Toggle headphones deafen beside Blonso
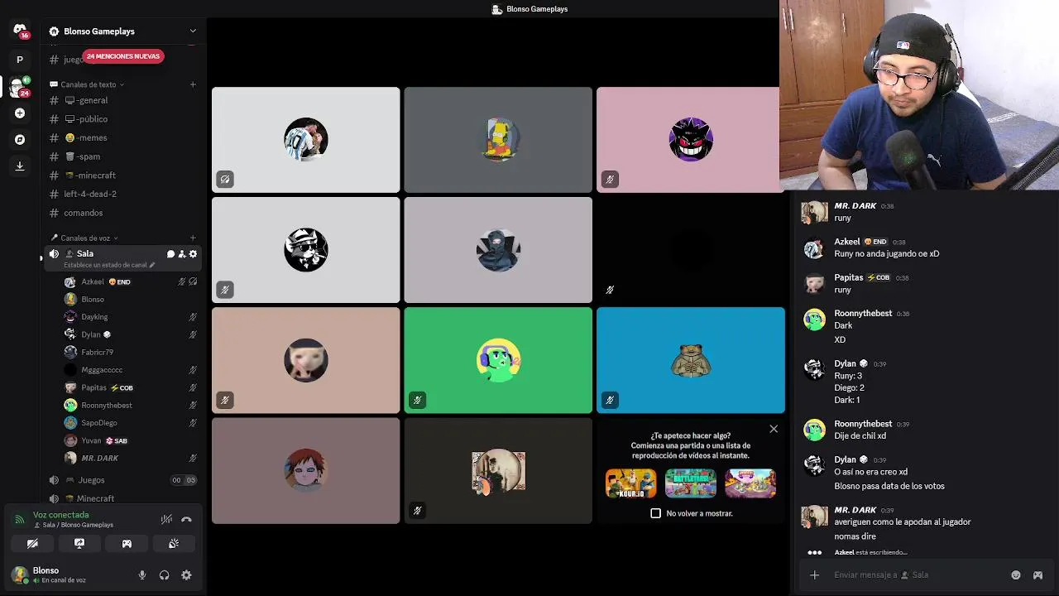The height and width of the screenshot is (596, 1059). click(x=164, y=575)
